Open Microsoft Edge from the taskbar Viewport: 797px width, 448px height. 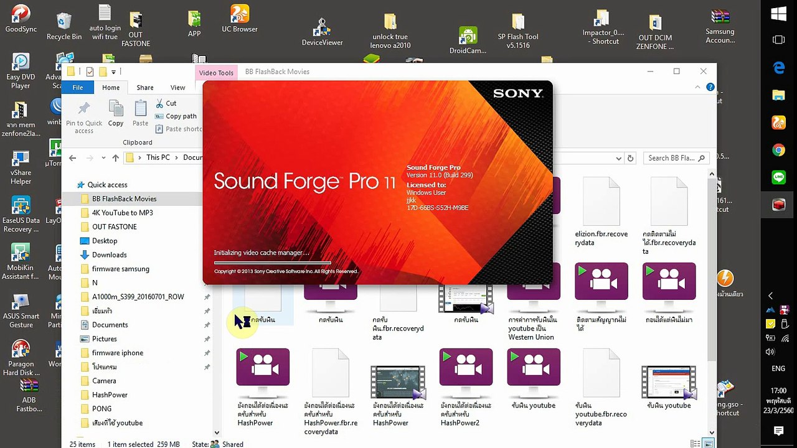click(x=778, y=68)
